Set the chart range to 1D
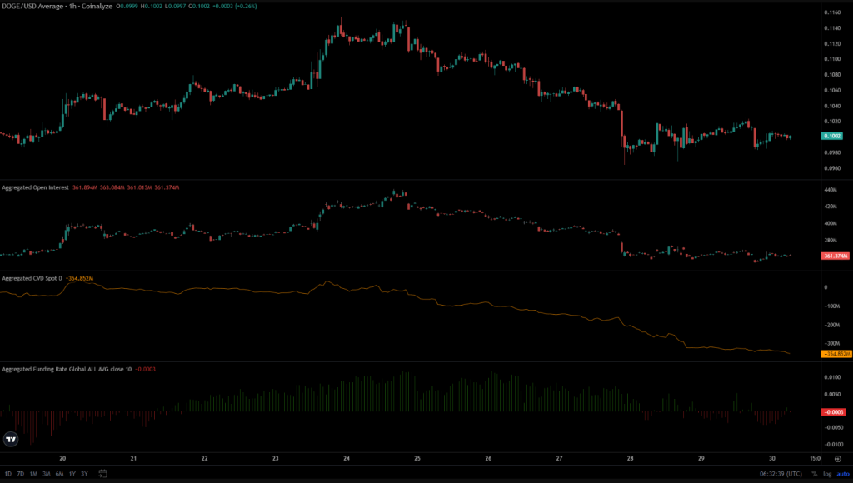853x483 pixels. (x=8, y=474)
